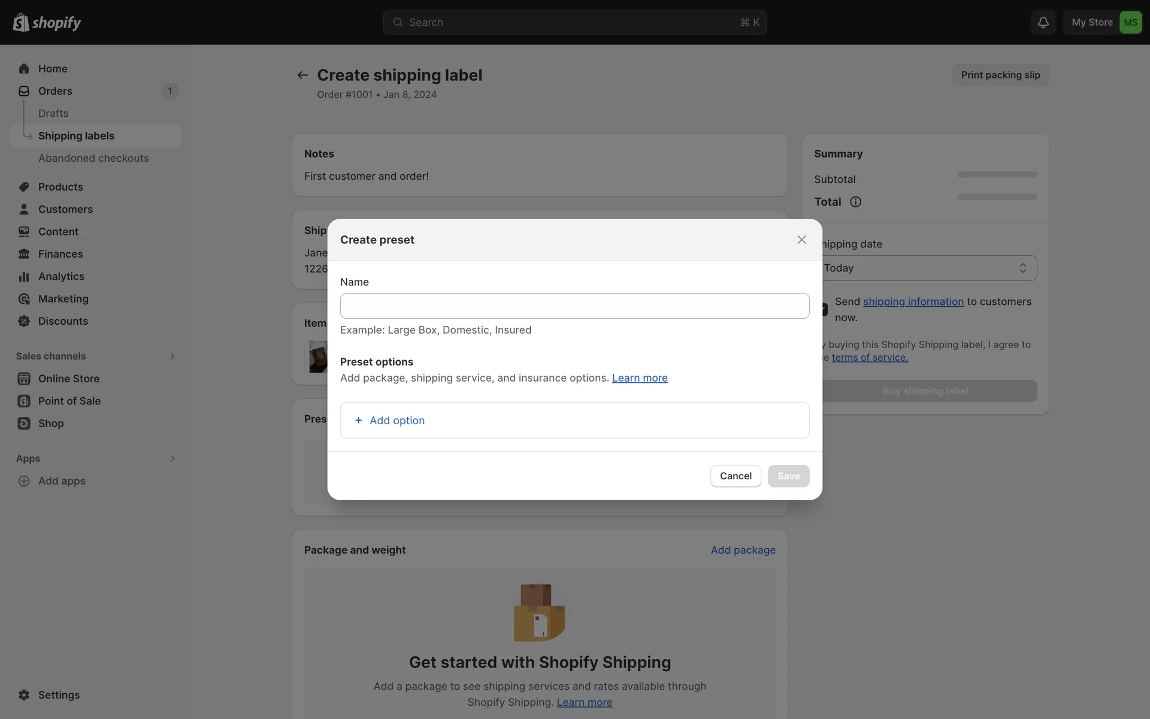Expand the Apps section chevron

coord(172,458)
